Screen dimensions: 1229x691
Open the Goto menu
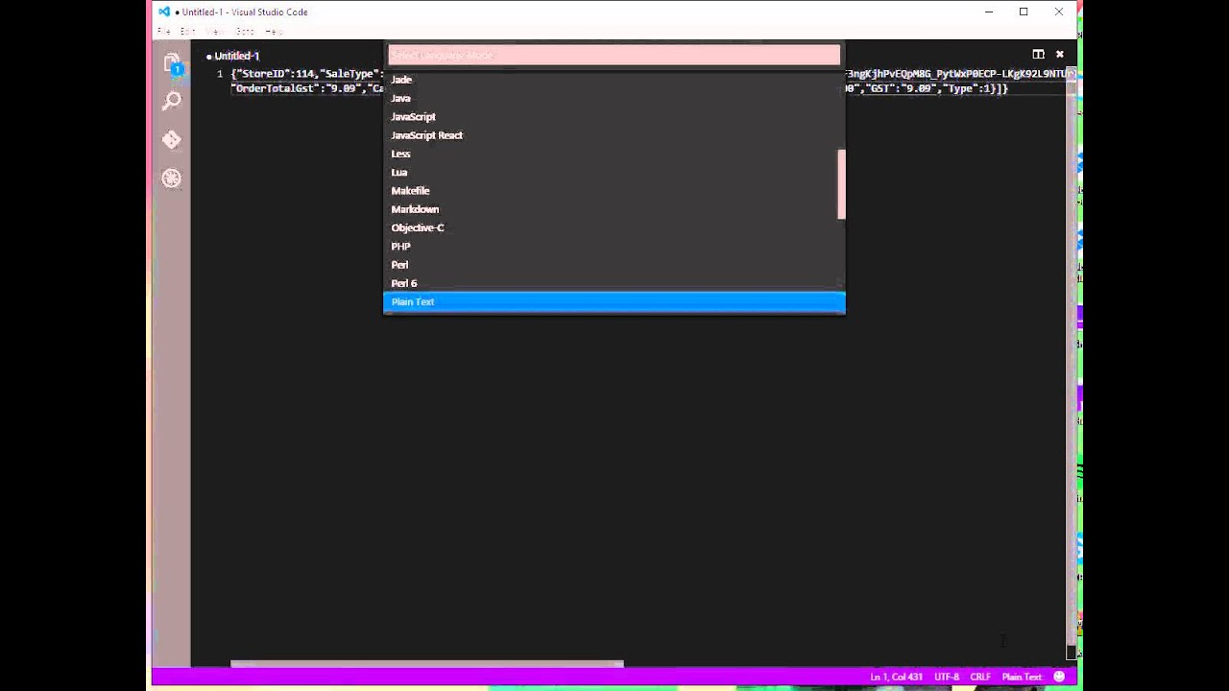pyautogui.click(x=246, y=32)
